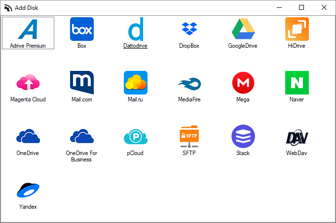The image size is (336, 223).
Task: Select the WebDav DAV icon
Action: 297,137
